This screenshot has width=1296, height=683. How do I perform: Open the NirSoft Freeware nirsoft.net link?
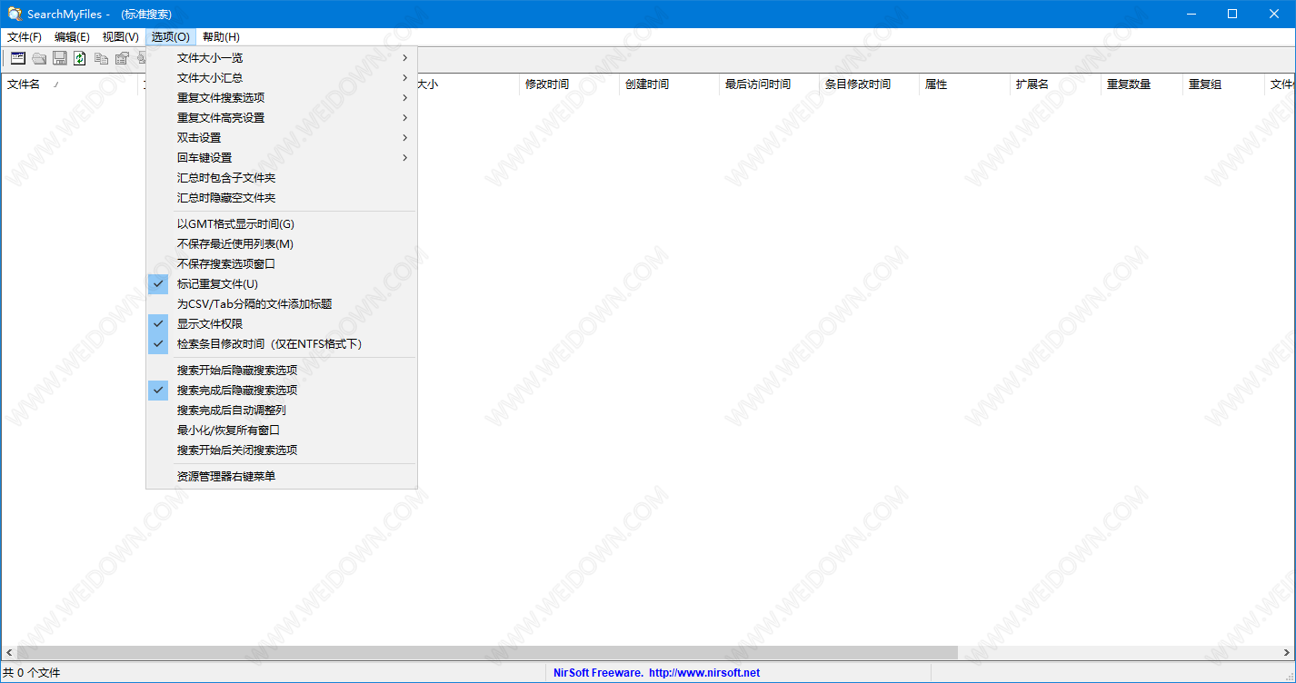656,673
